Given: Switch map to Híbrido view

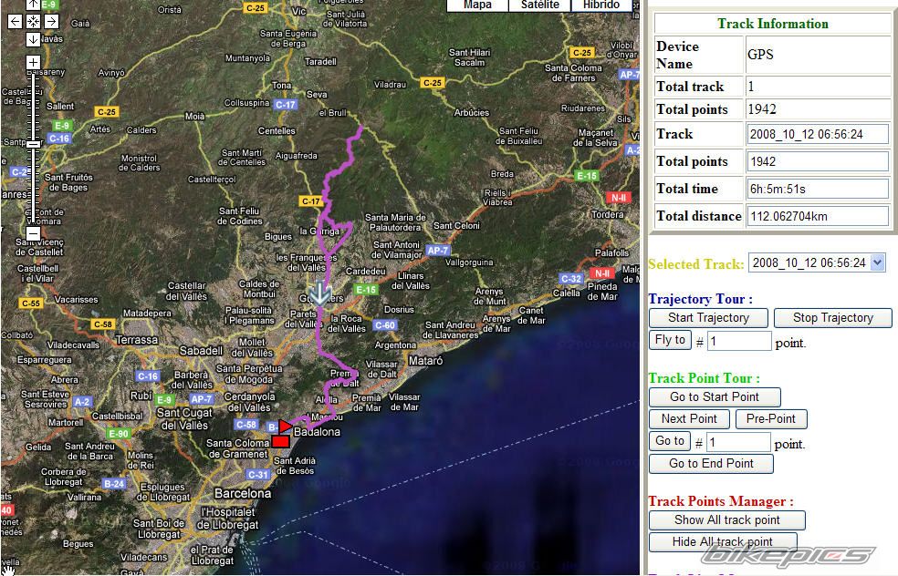Looking at the screenshot, I should point(601,5).
